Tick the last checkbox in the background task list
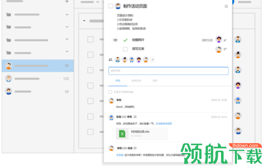The width and height of the screenshot is (262, 167). pos(90,132)
